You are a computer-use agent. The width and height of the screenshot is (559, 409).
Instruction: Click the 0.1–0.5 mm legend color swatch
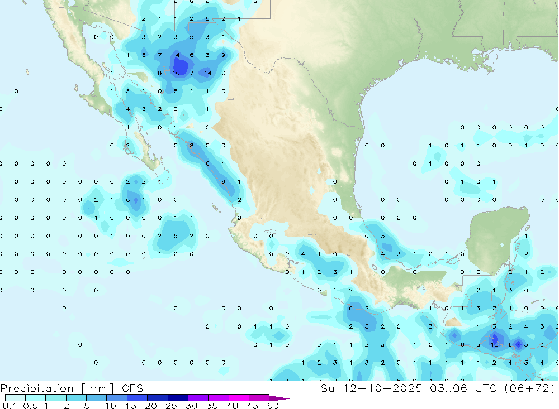point(15,398)
